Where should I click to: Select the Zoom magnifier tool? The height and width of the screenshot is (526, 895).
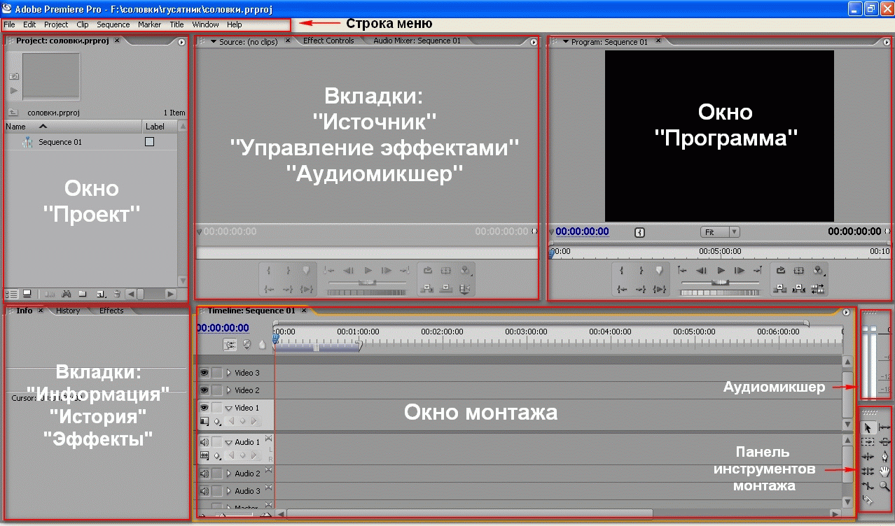tap(884, 486)
